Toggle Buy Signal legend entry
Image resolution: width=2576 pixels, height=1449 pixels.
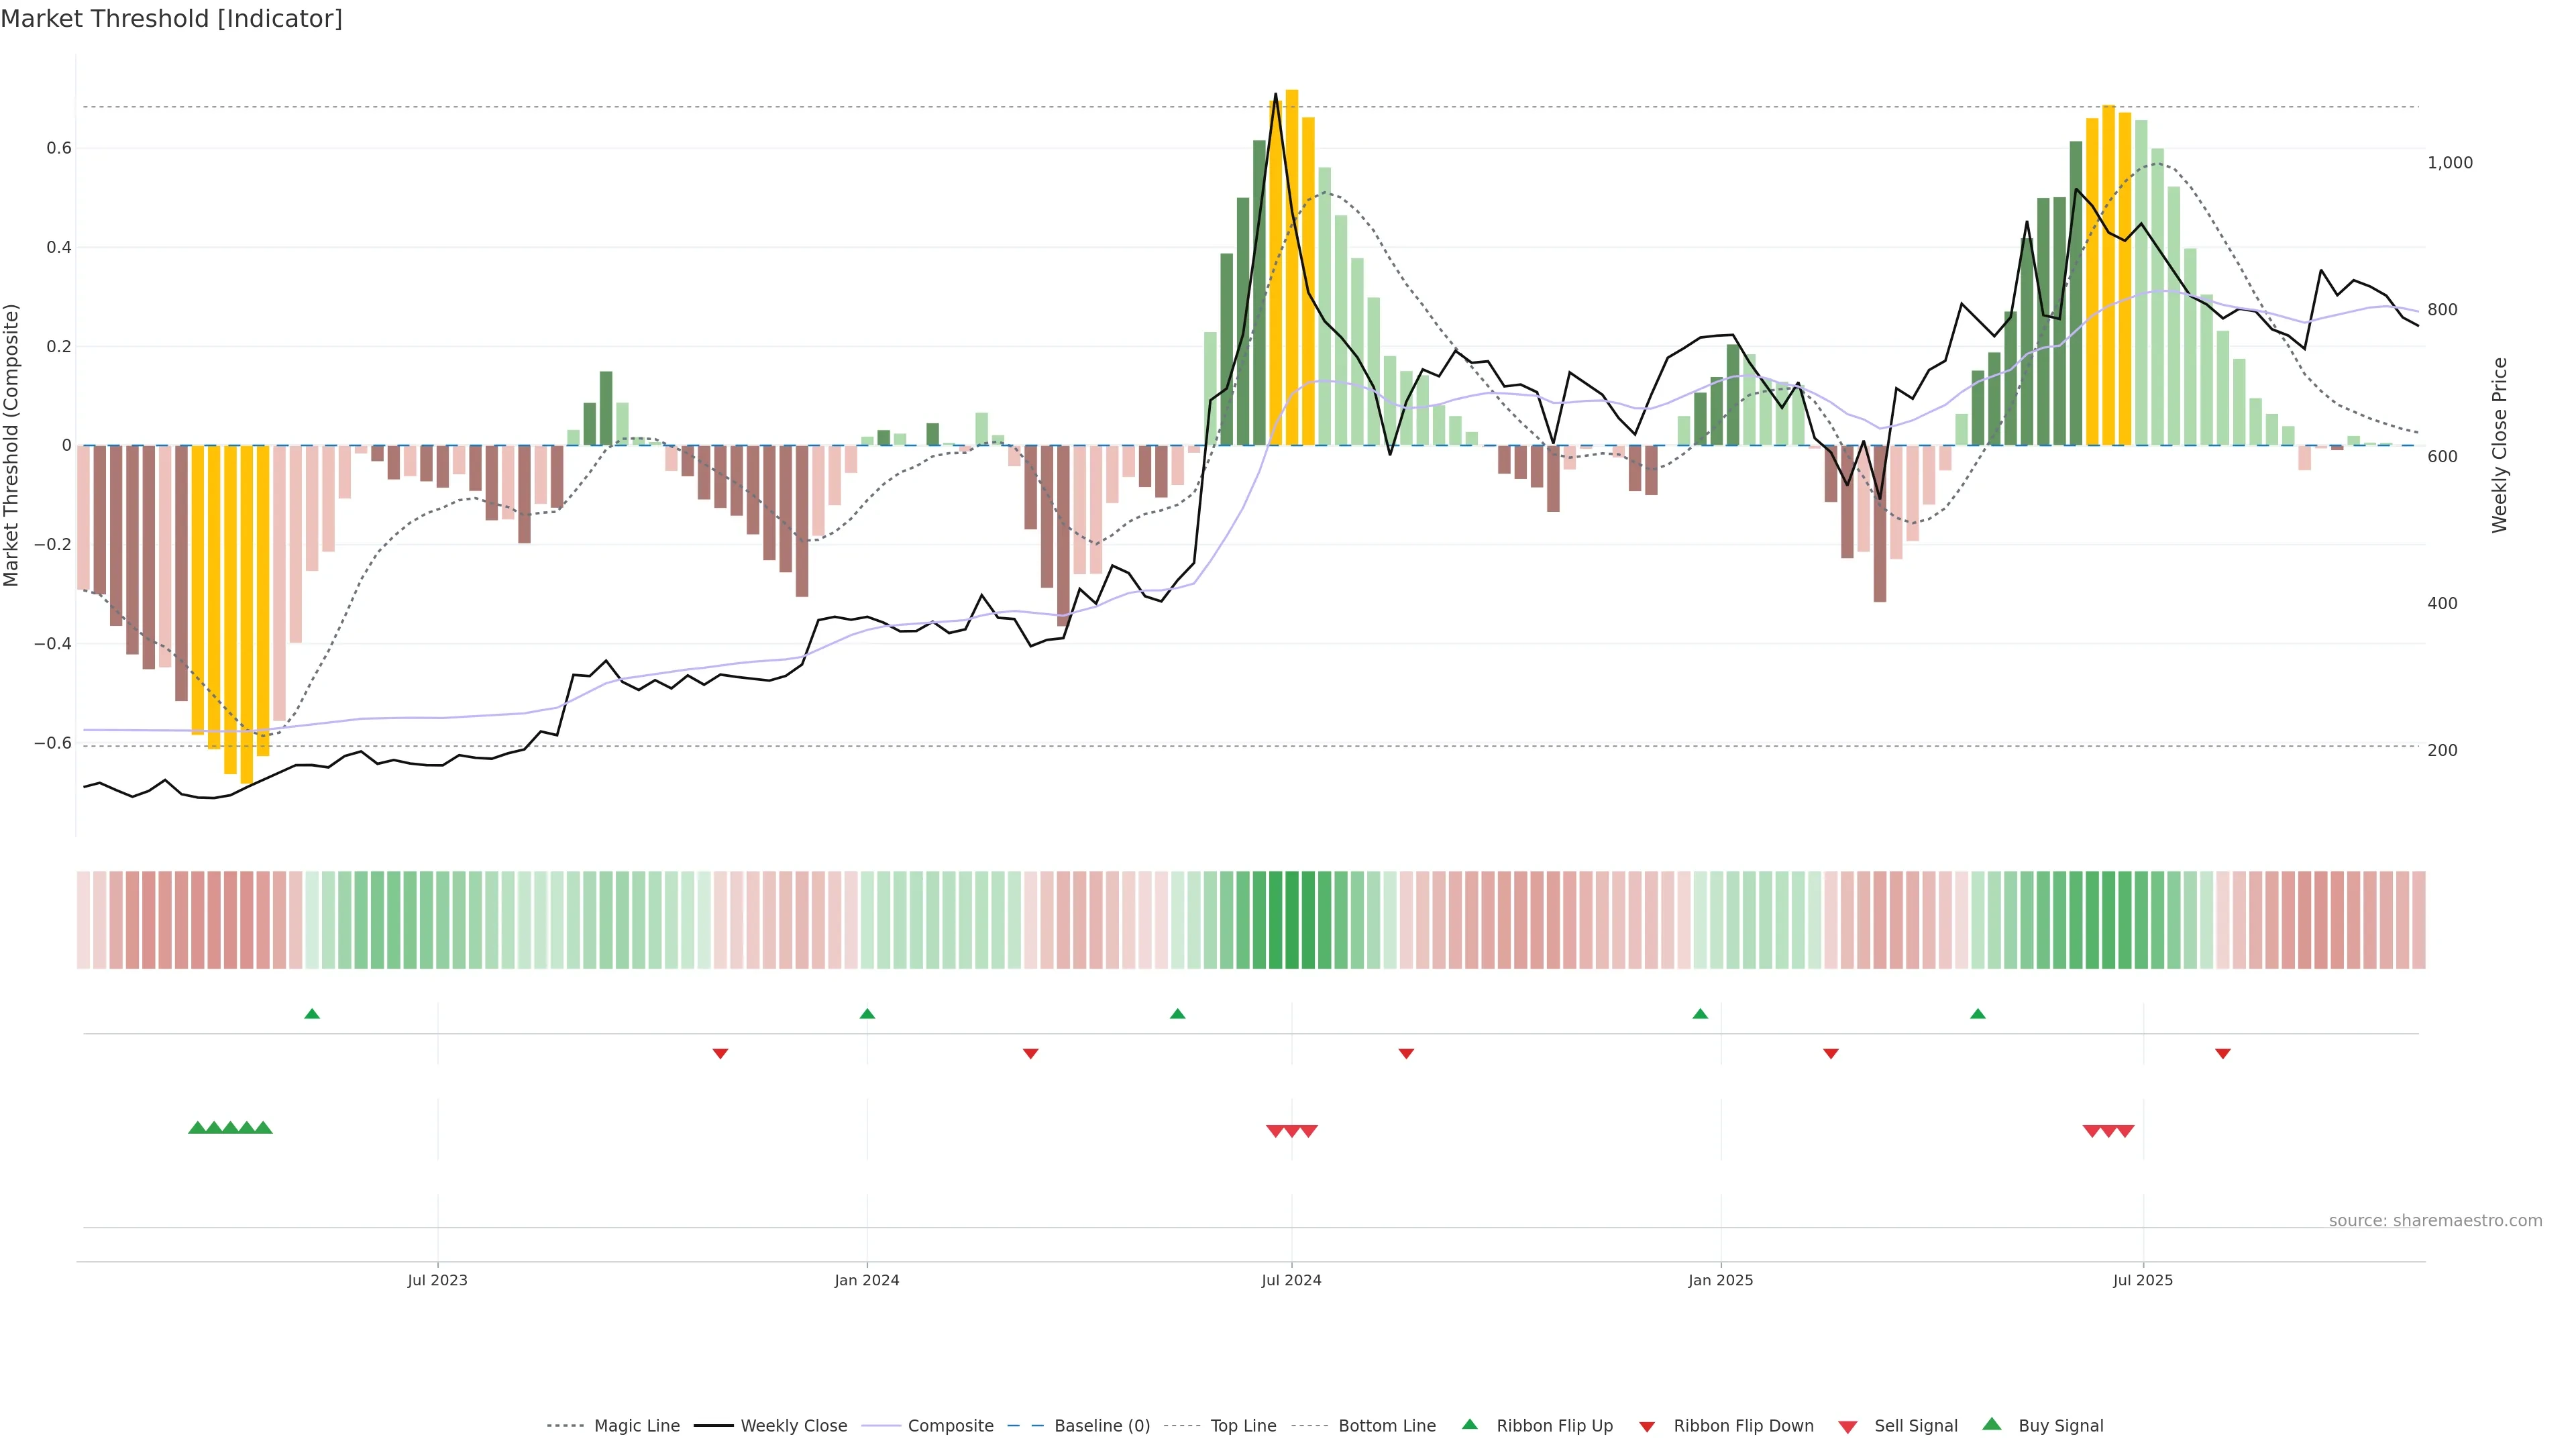[x=2060, y=1425]
